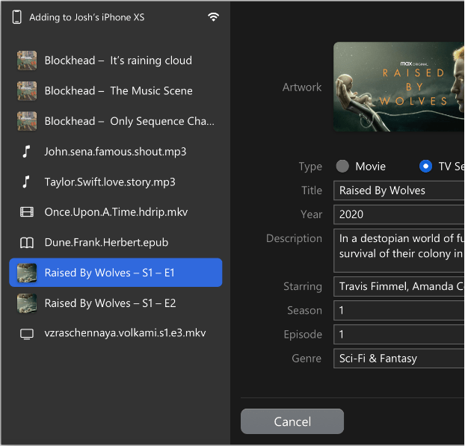The image size is (465, 446).
Task: Select Blockhead – The Music Scene row
Action: point(116,91)
